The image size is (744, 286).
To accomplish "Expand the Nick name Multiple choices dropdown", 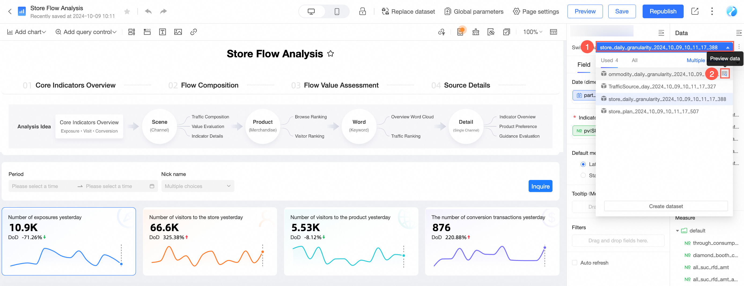I will [x=198, y=186].
